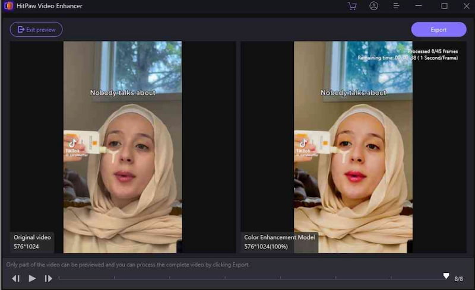Click the '576*1024(100%)' resolution text
The height and width of the screenshot is (290, 475).
tap(266, 247)
